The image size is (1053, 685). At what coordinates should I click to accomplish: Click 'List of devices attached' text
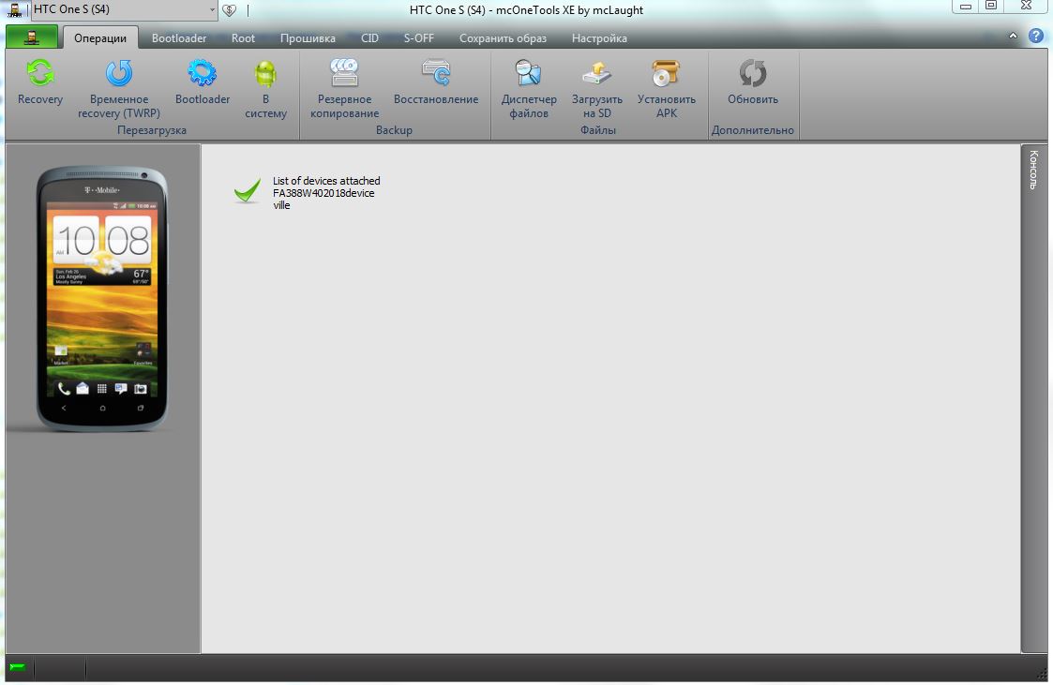[x=326, y=181]
